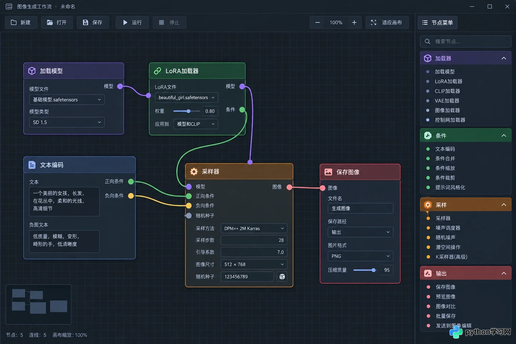
Task: Click the 加载模型 node cube icon
Action: pyautogui.click(x=32, y=71)
